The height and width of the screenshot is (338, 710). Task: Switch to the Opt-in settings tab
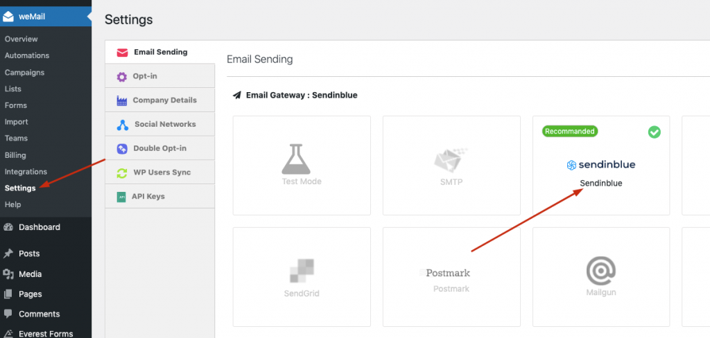[160, 76]
